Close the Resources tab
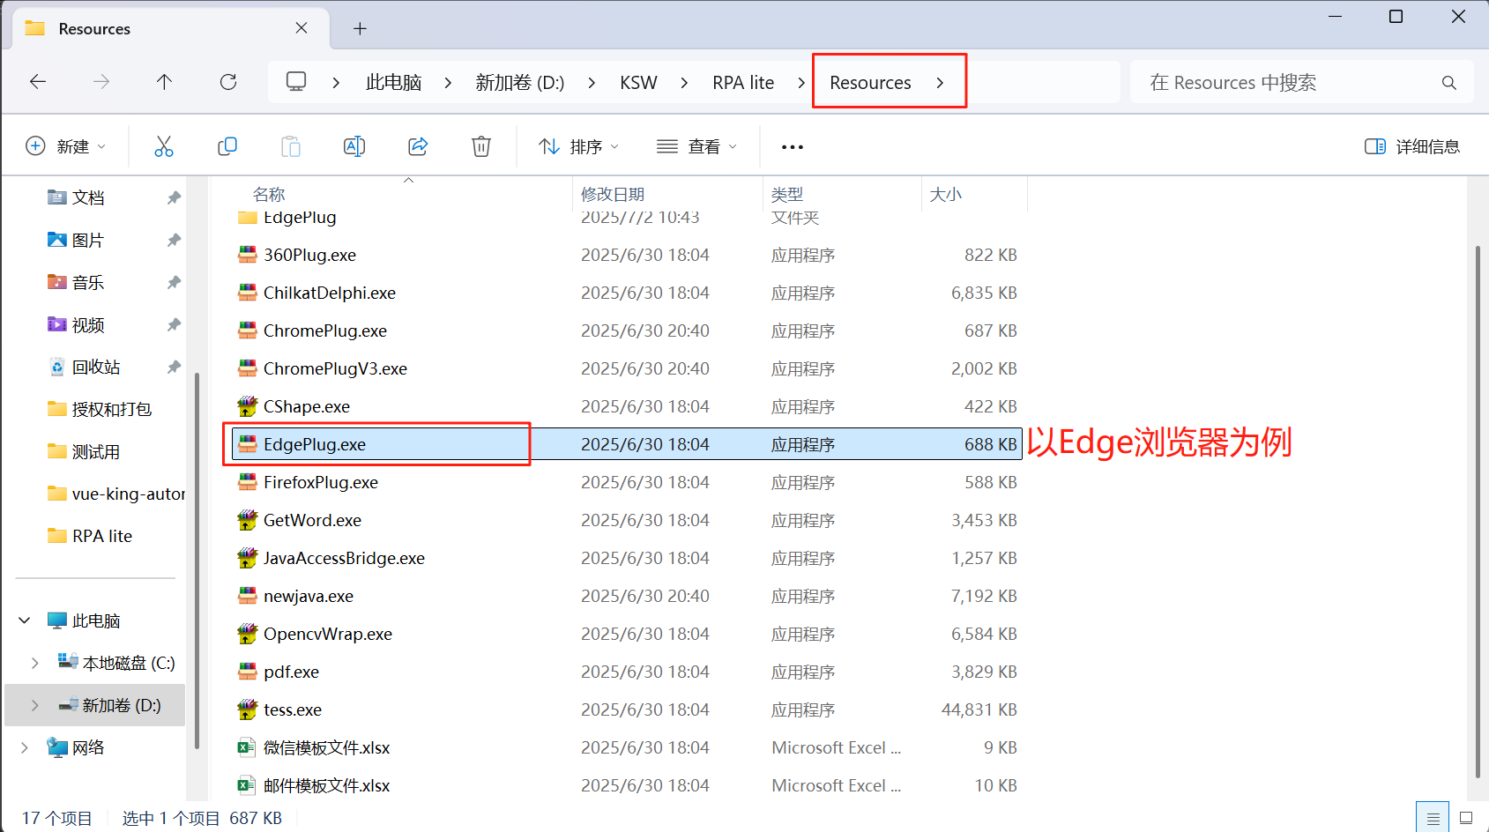The height and width of the screenshot is (832, 1489). (x=302, y=28)
